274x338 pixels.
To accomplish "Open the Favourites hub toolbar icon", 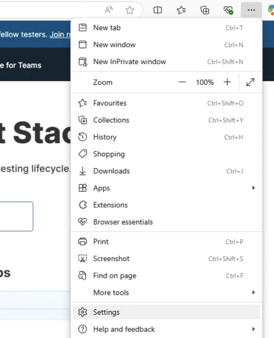I will 181,10.
